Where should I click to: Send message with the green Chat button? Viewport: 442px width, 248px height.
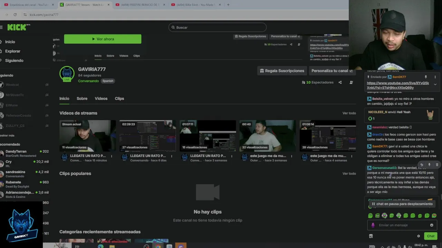point(431,236)
